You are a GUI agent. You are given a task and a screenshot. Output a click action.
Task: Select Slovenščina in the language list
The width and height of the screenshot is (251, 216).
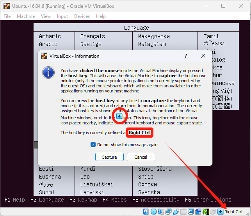click(x=155, y=169)
